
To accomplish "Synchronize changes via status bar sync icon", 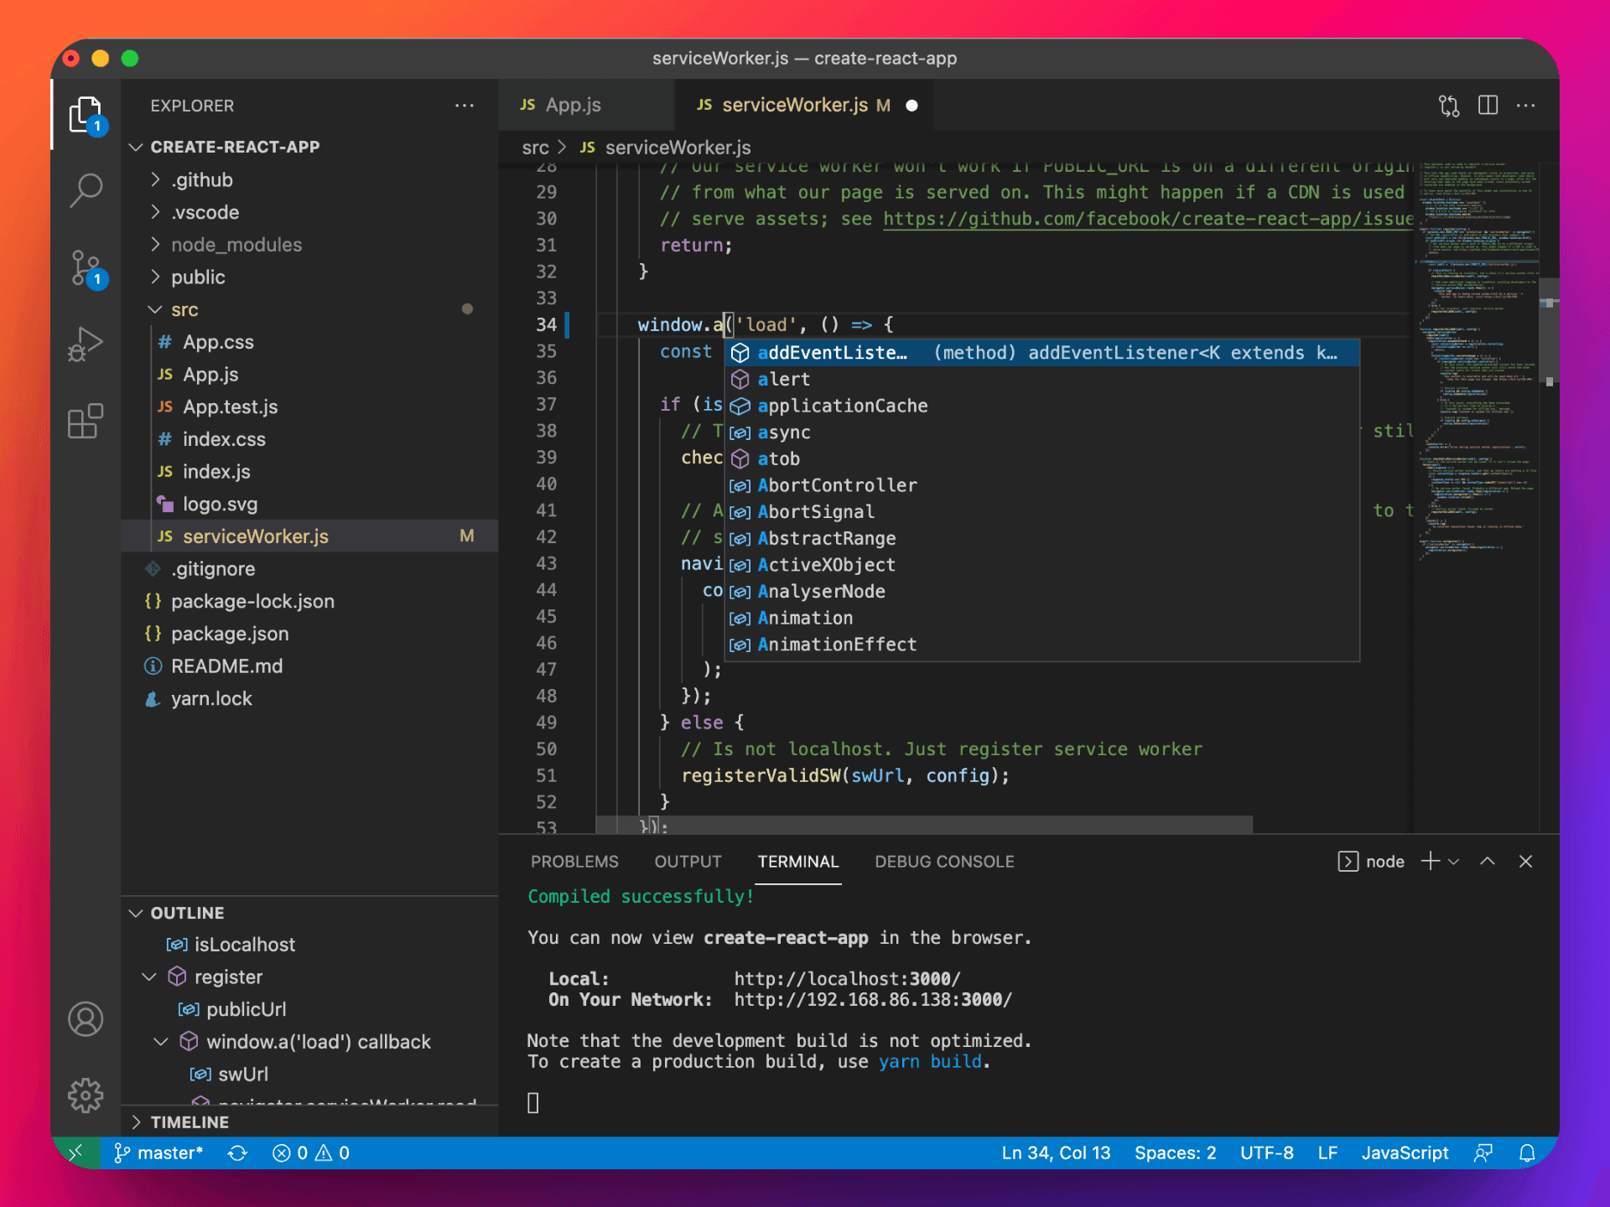I will [238, 1153].
